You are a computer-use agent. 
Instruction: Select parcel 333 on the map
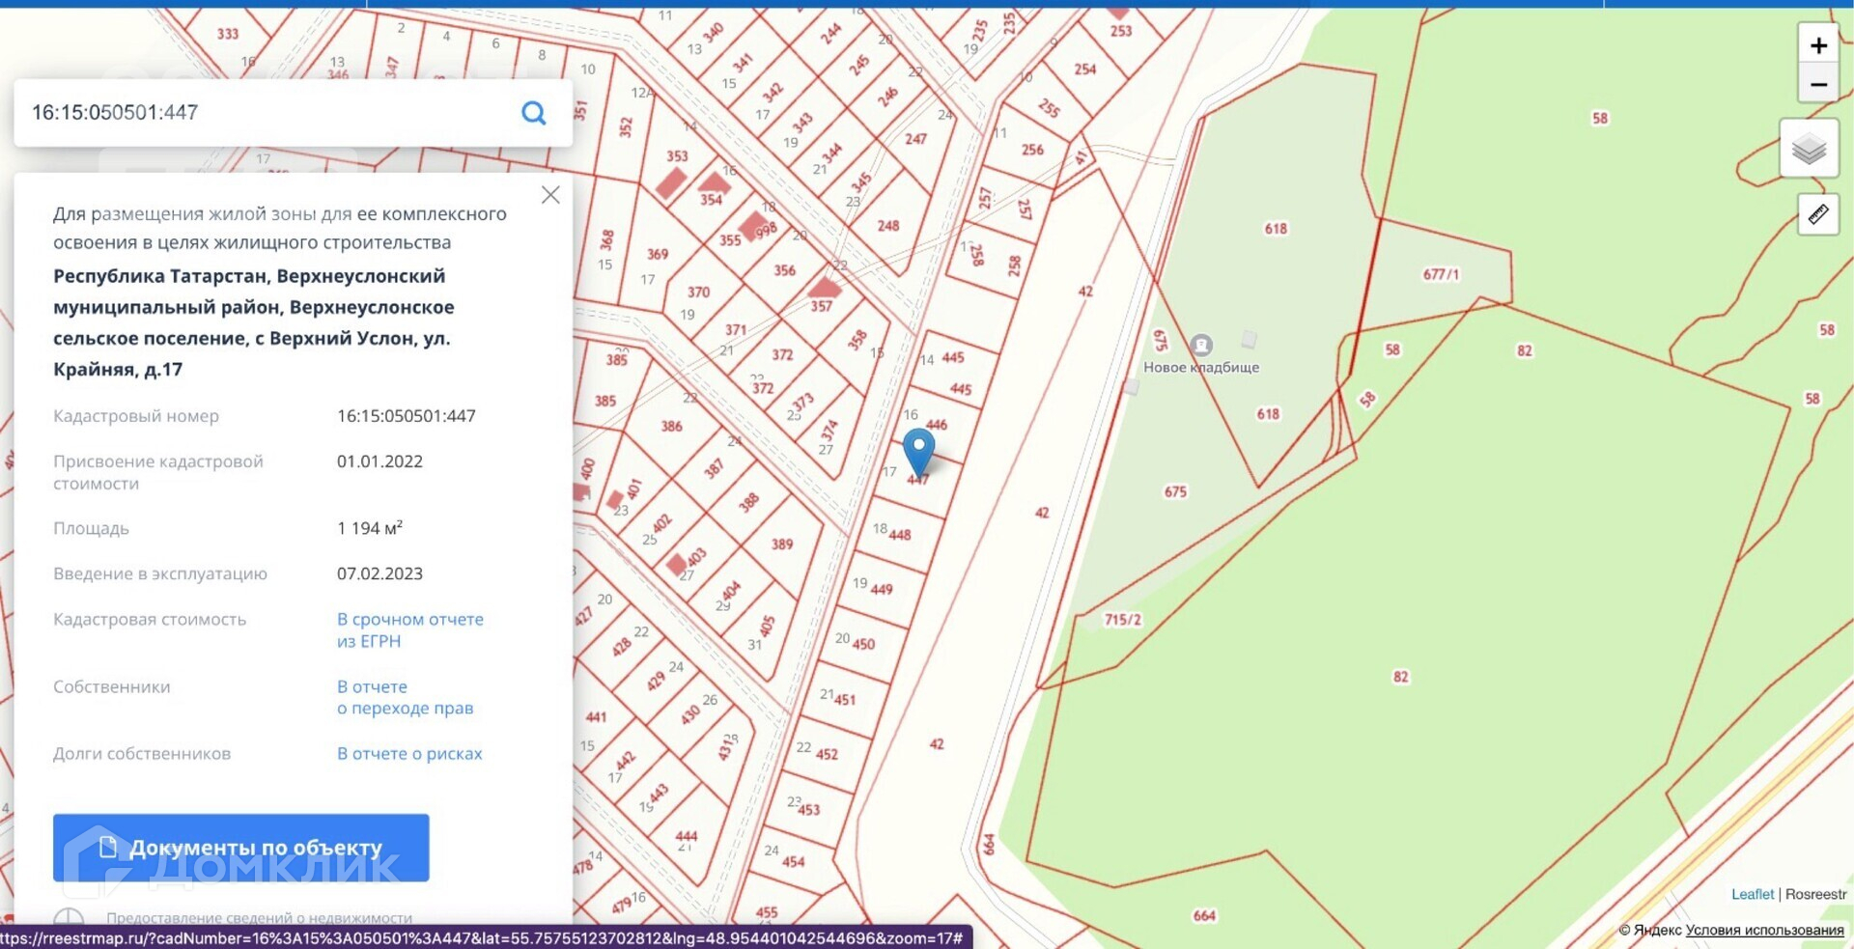coord(228,34)
